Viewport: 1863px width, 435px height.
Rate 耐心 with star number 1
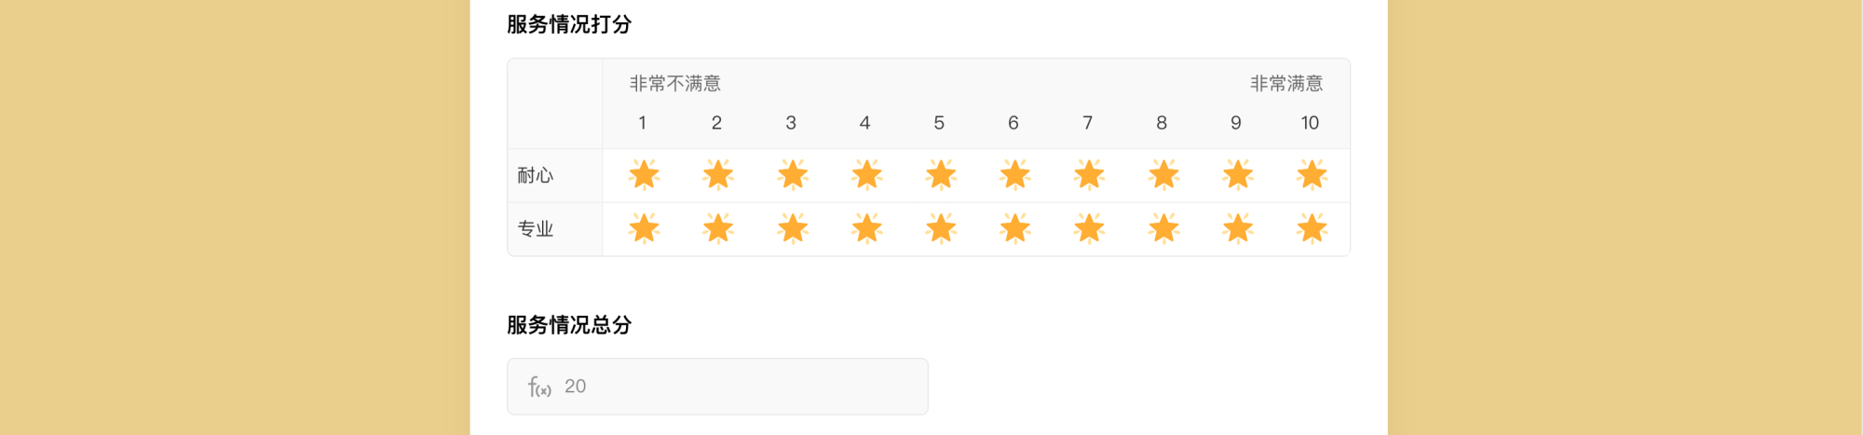[x=644, y=175]
